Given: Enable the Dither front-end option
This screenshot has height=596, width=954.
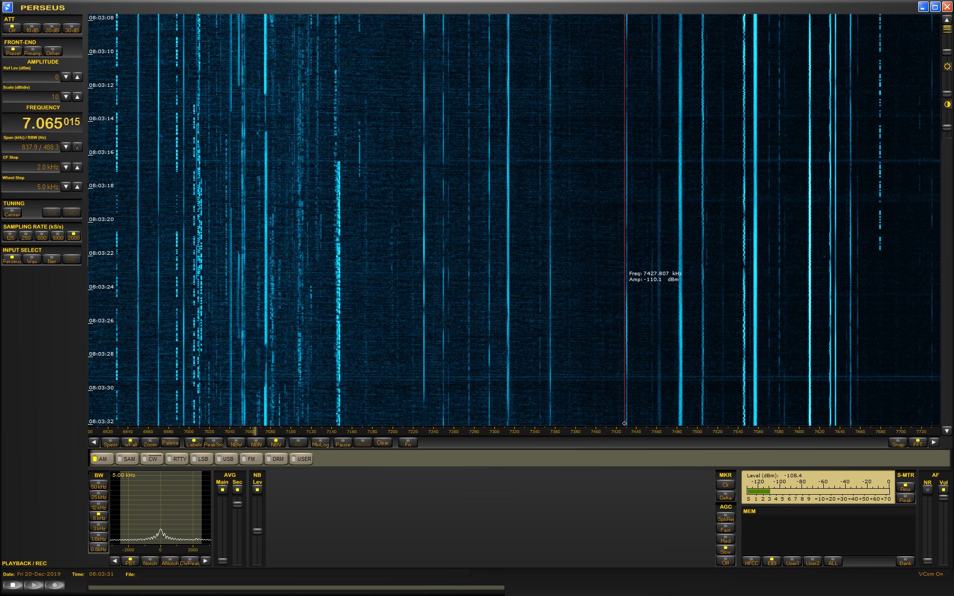Looking at the screenshot, I should [53, 51].
